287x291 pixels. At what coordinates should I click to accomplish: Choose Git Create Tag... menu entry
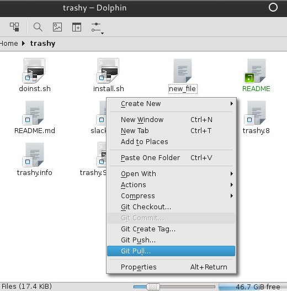(171, 229)
